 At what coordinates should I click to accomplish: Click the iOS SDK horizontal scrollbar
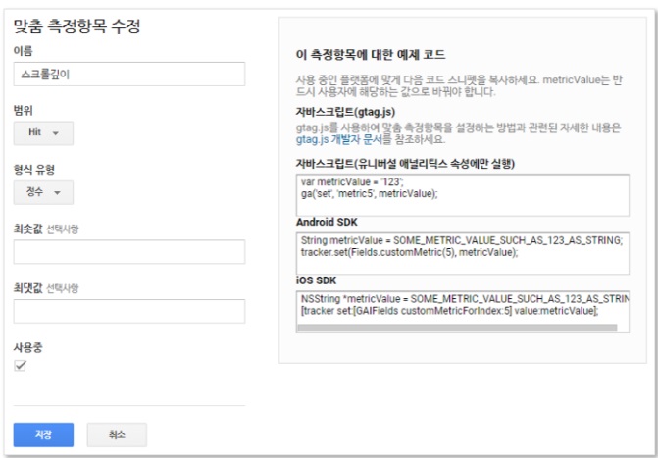(457, 328)
